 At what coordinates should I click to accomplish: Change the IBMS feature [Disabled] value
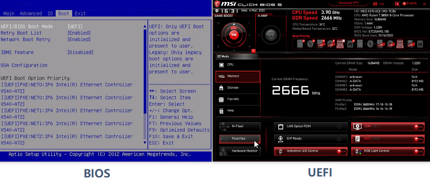[x=80, y=52]
